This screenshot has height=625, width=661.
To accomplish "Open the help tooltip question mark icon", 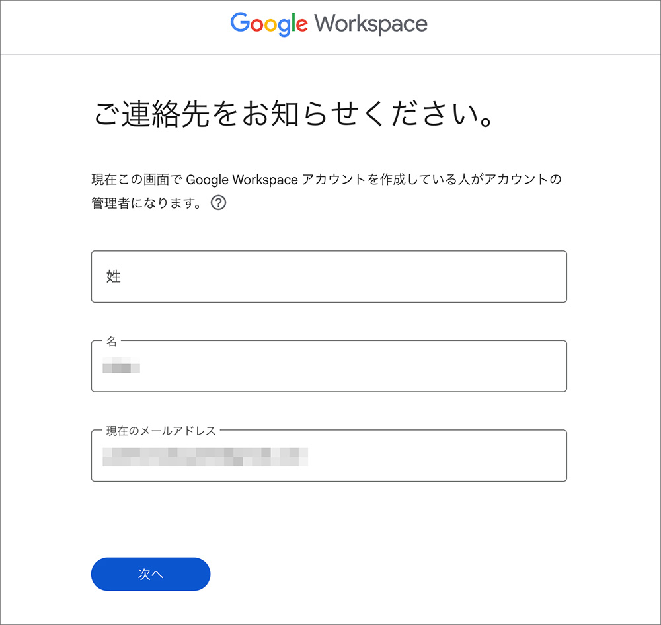I will (x=219, y=203).
